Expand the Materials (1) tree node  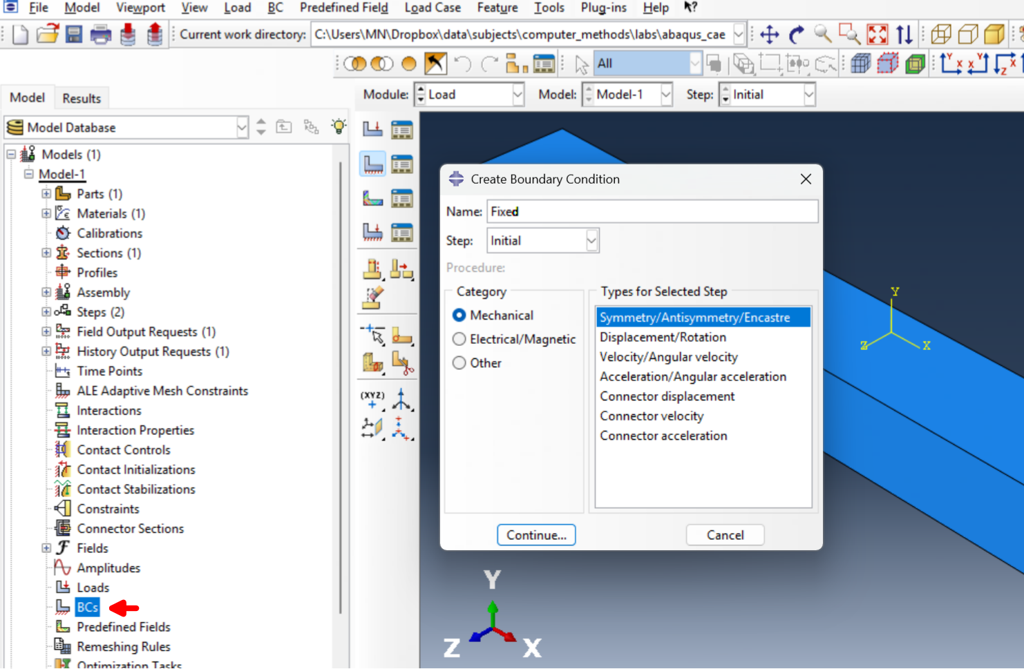point(46,213)
